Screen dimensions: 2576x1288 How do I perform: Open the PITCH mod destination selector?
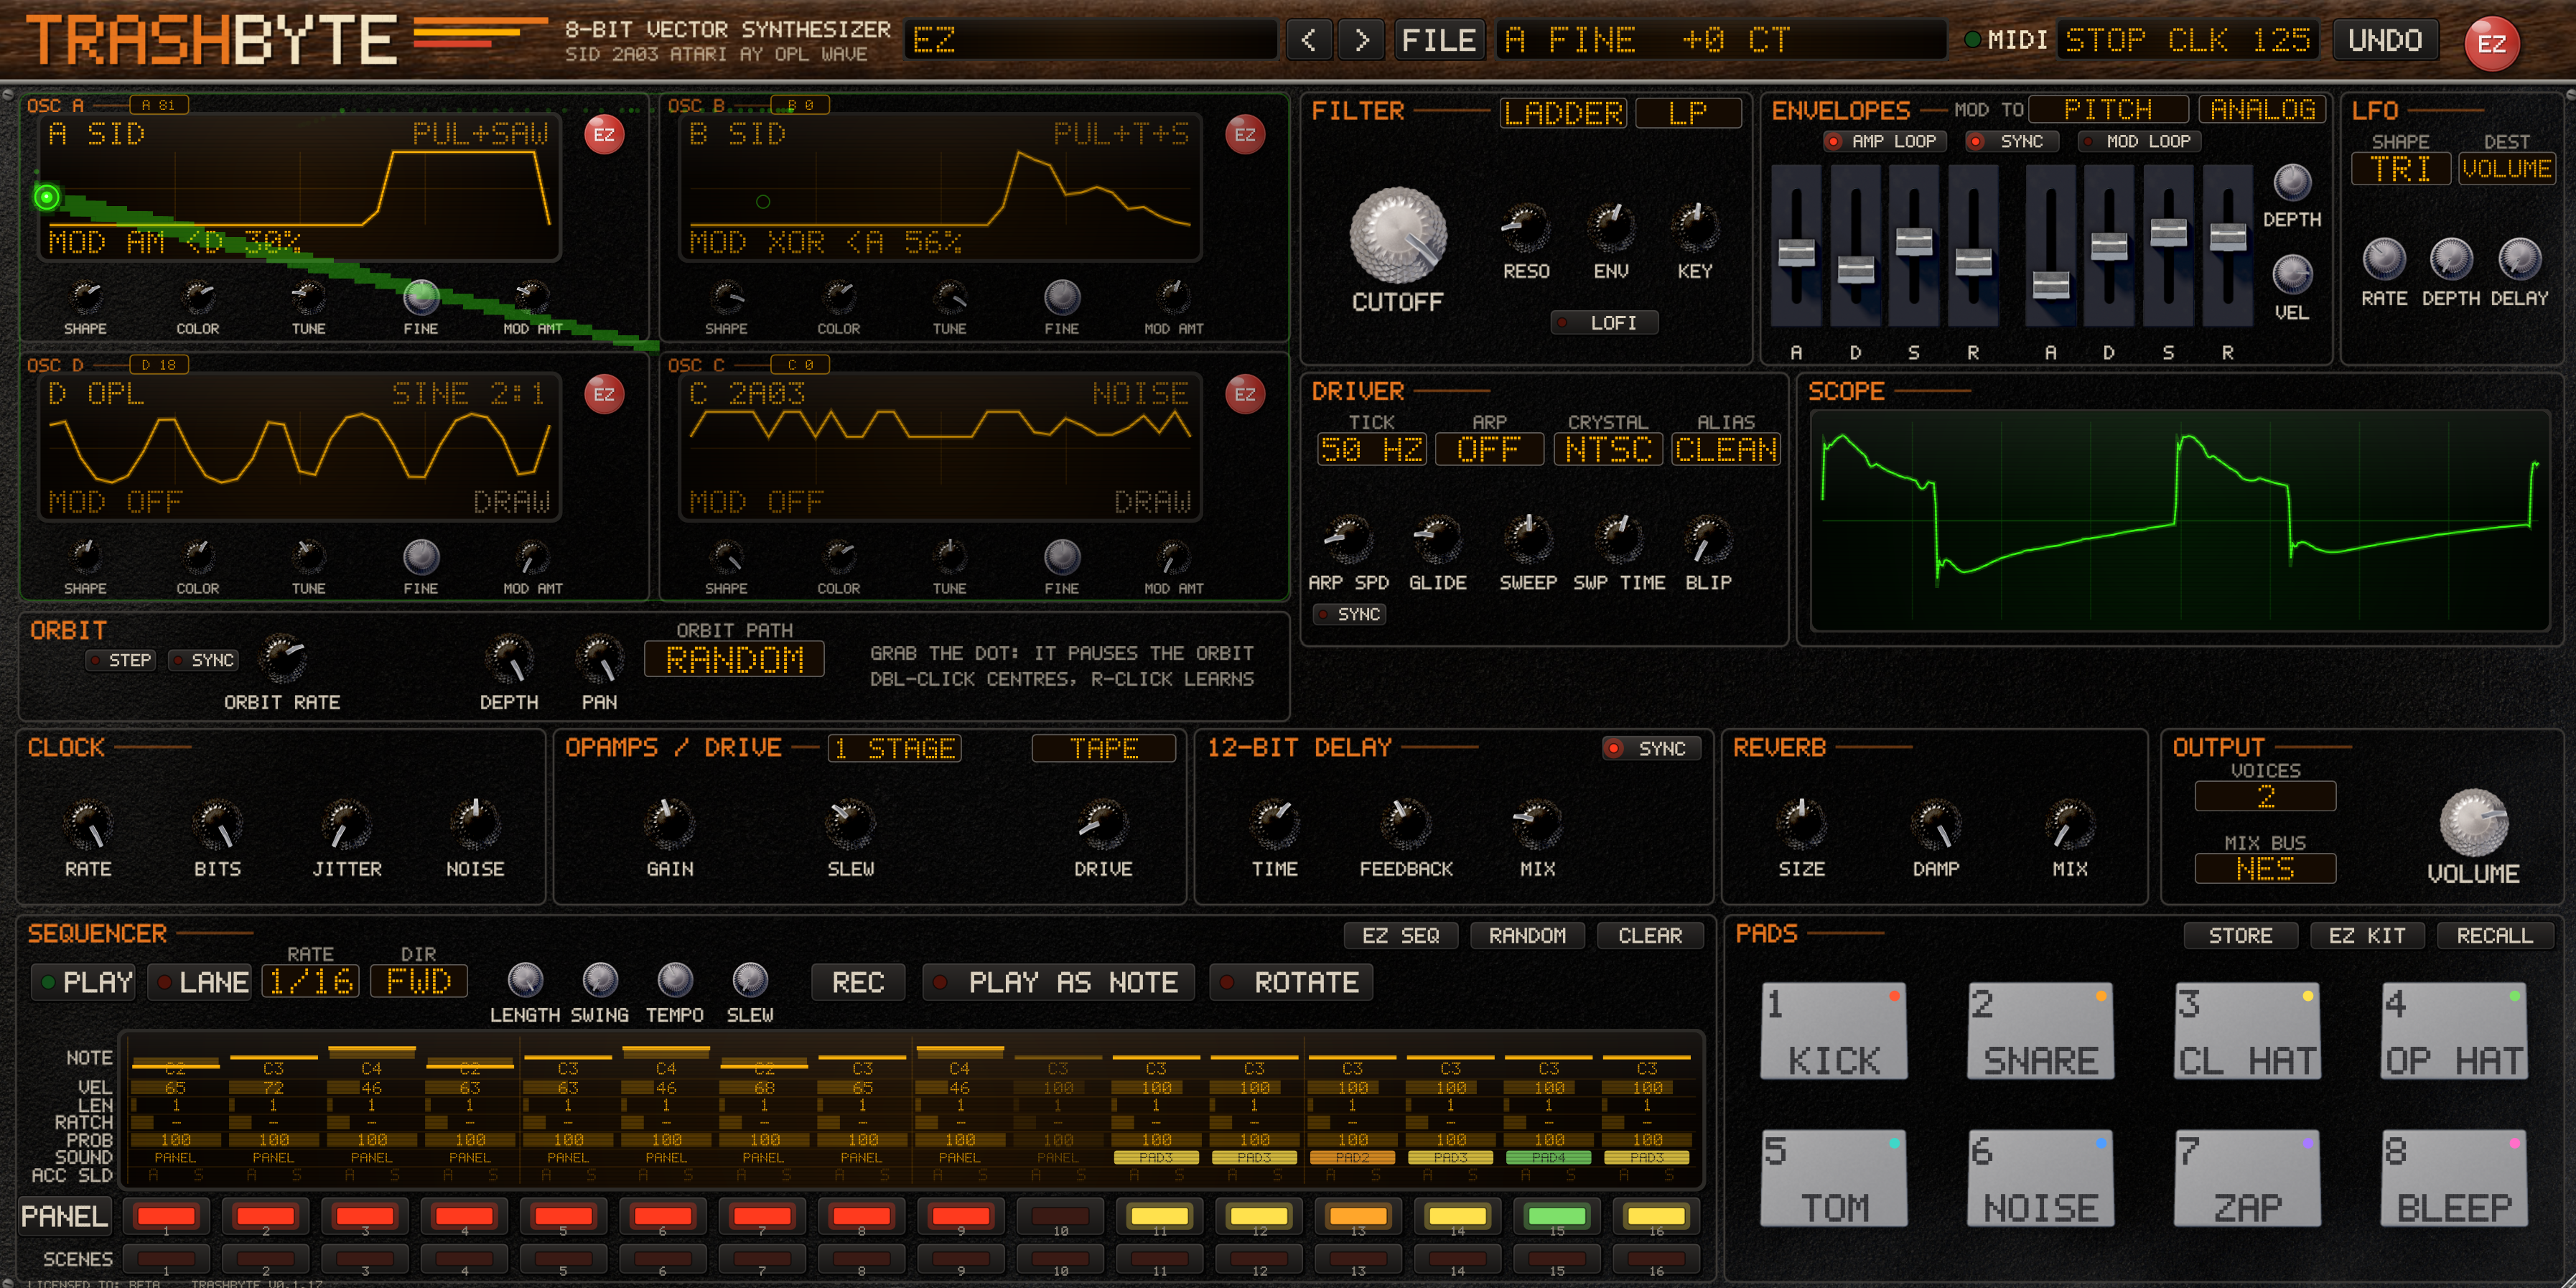click(2108, 109)
